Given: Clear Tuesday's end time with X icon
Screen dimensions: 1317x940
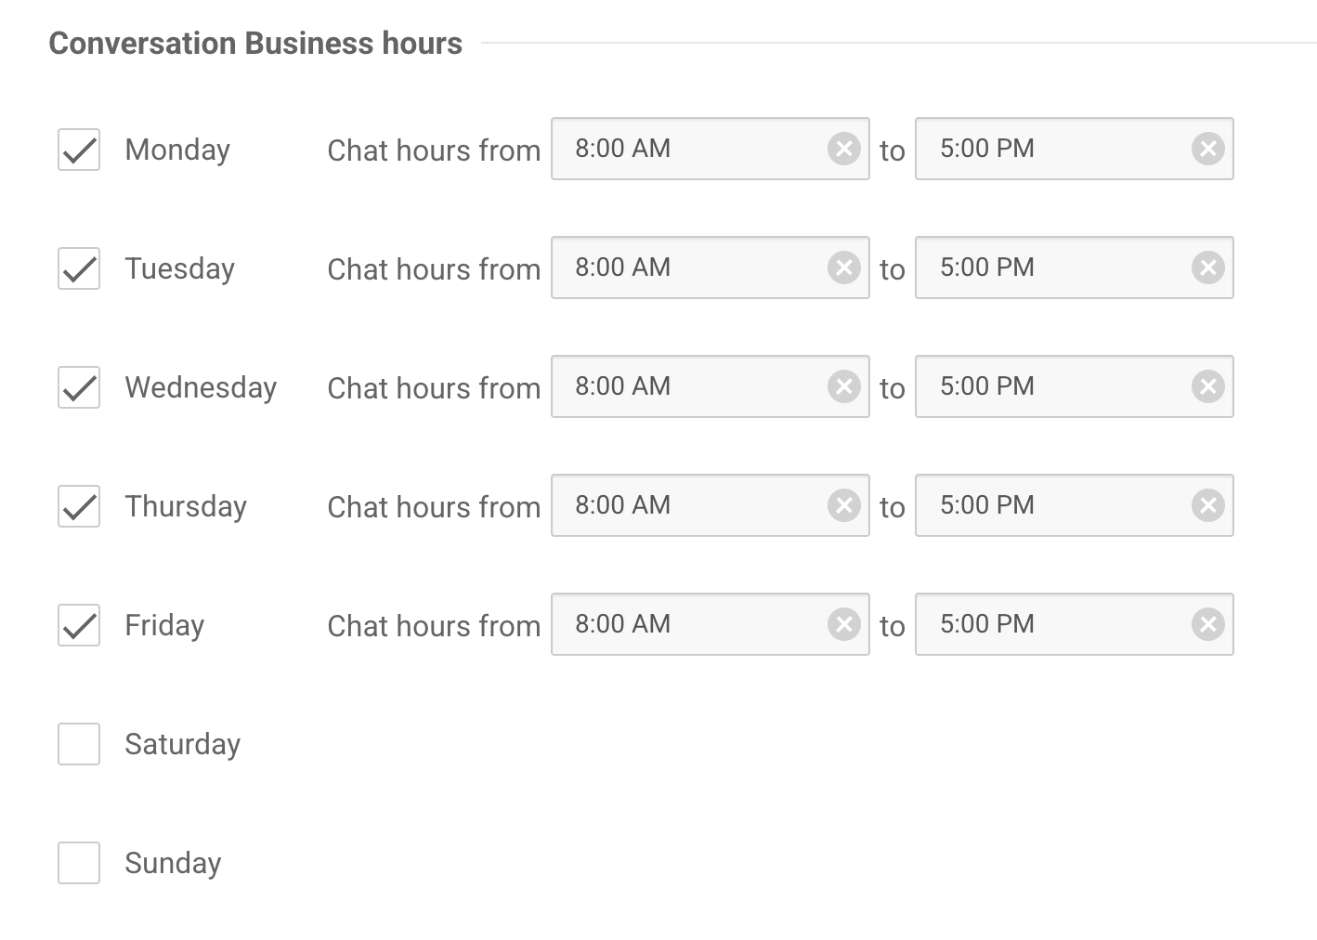Looking at the screenshot, I should coord(1207,268).
